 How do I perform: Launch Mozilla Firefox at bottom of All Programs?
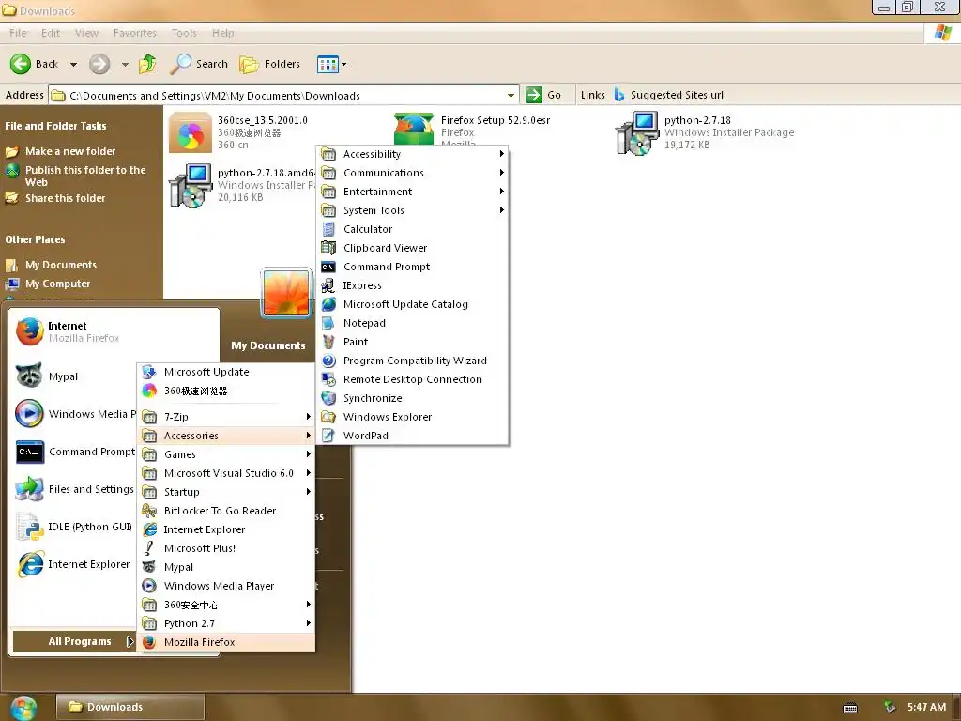[x=225, y=642]
